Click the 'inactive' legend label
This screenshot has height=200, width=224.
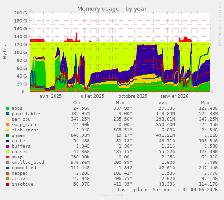pos(23,184)
